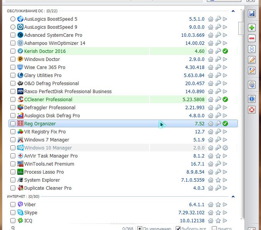Click scrollbar down arrow of the list
Viewport: 261px width, 230px height.
[241, 219]
